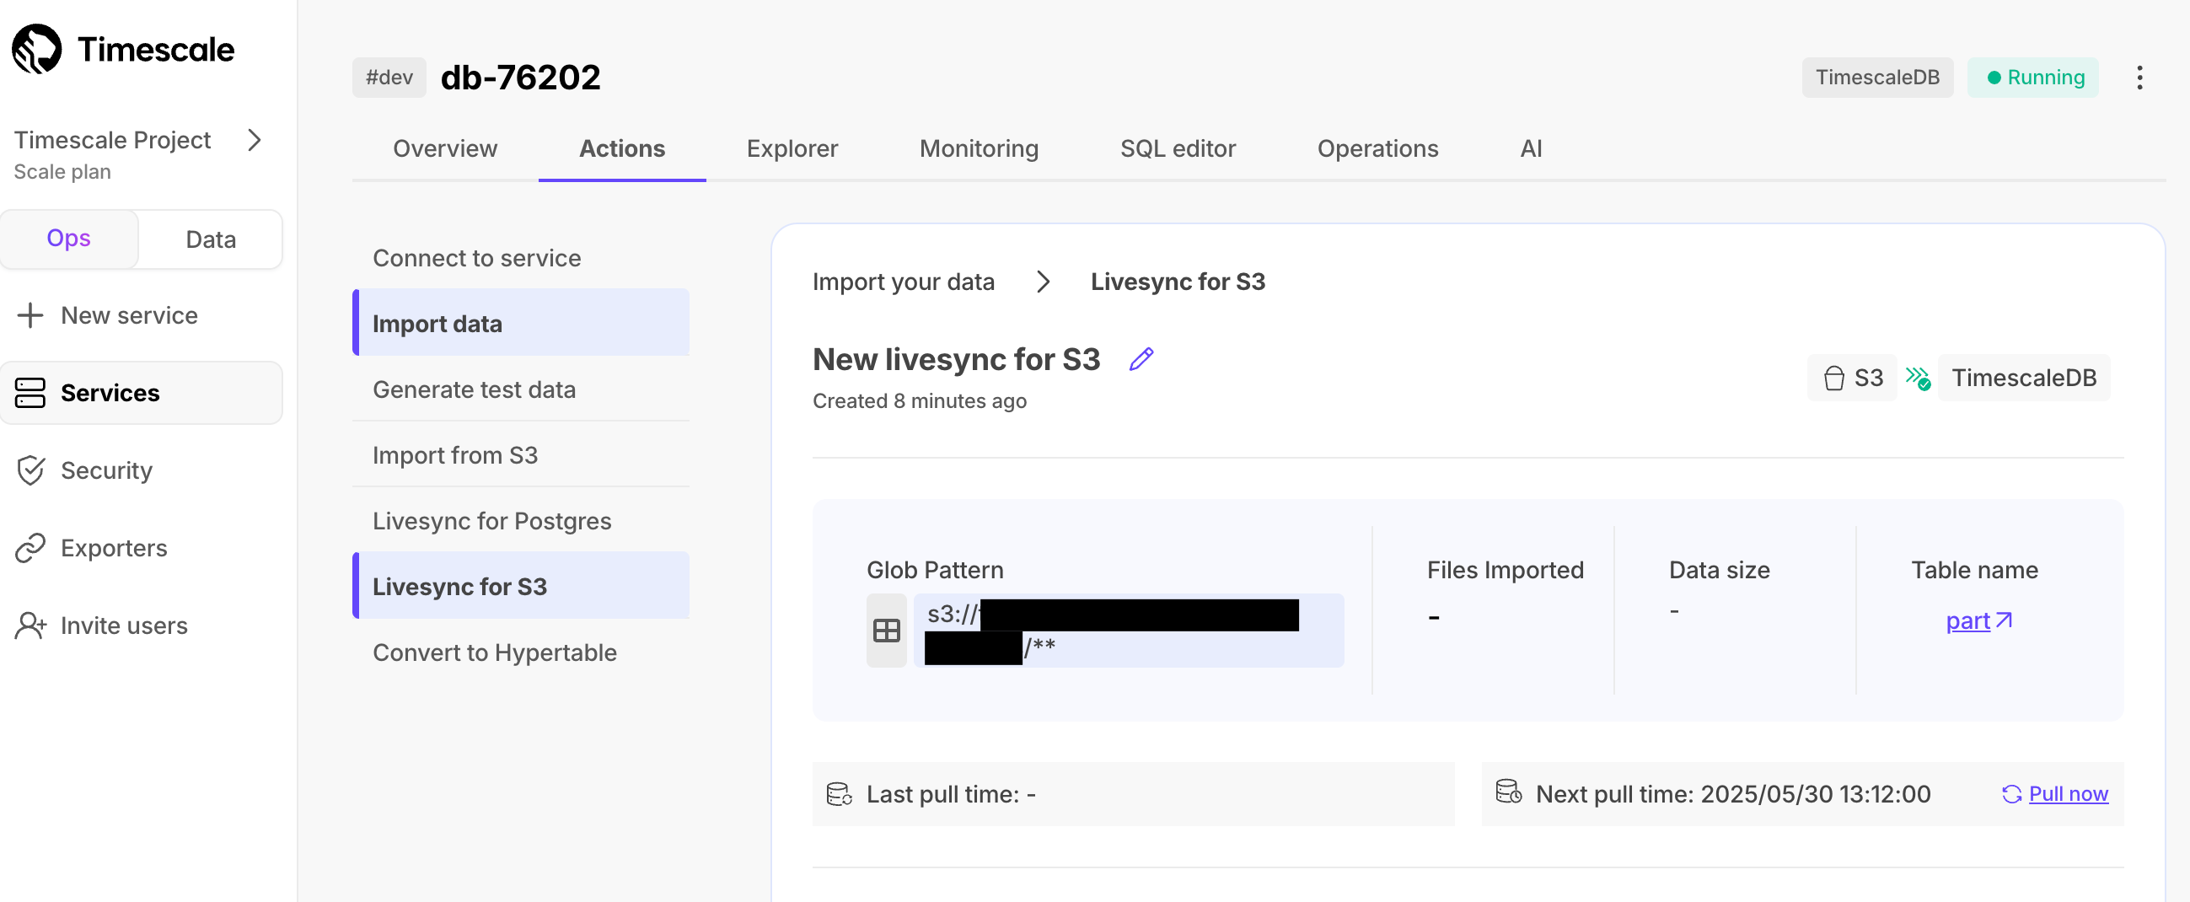Click the S3 source badge
2190x902 pixels.
point(1853,378)
